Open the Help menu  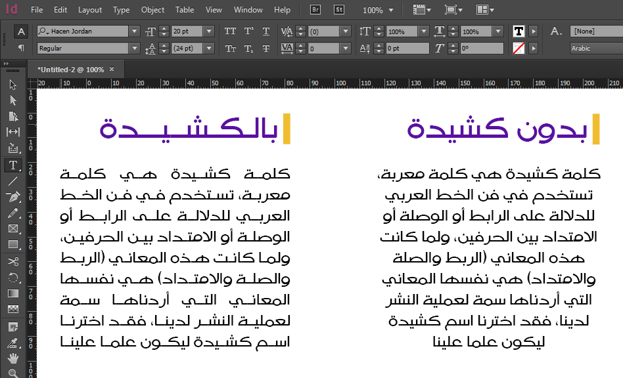(x=282, y=10)
